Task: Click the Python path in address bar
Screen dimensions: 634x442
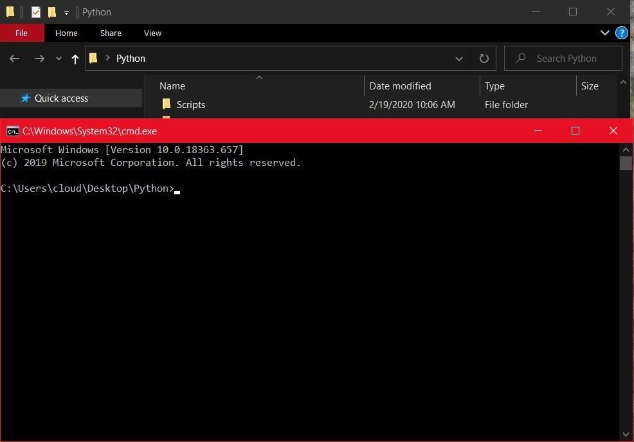Action: (131, 59)
